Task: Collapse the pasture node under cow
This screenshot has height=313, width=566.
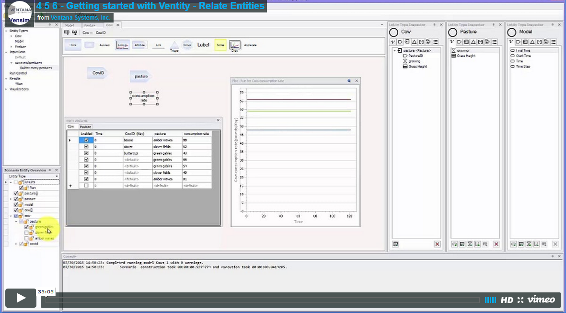Action: (16, 221)
